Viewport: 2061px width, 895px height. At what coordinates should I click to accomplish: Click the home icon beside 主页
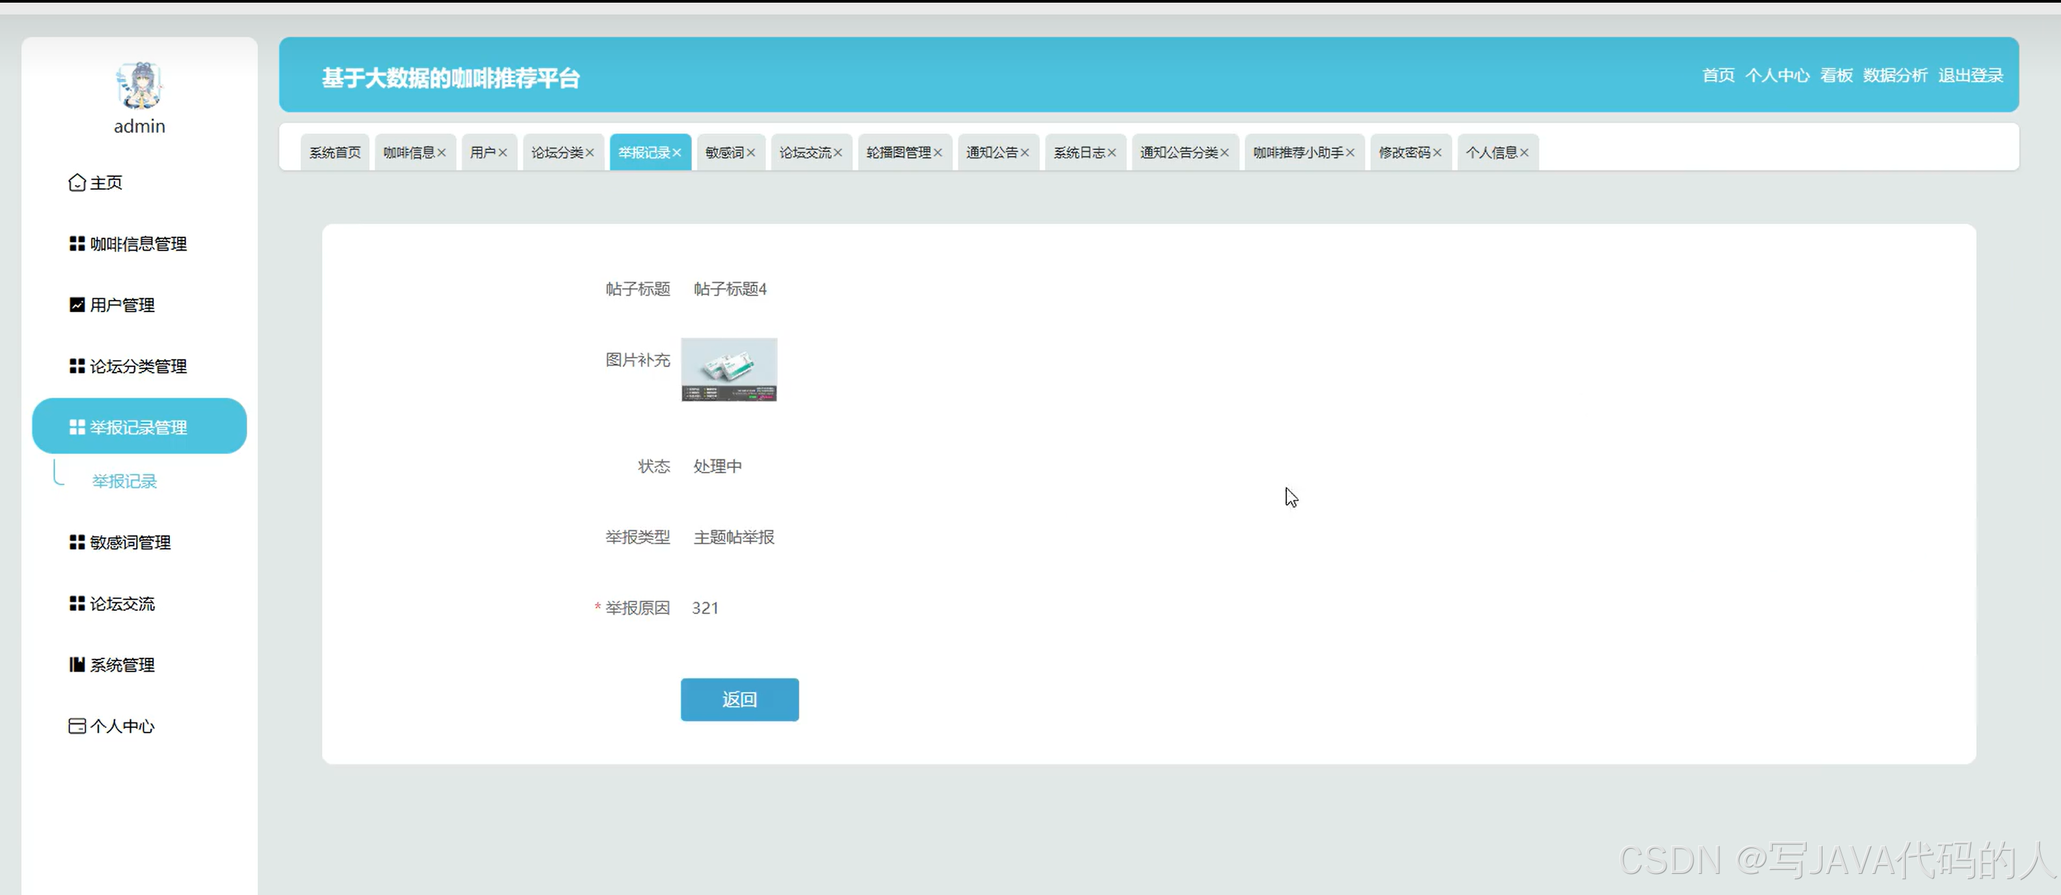76,182
